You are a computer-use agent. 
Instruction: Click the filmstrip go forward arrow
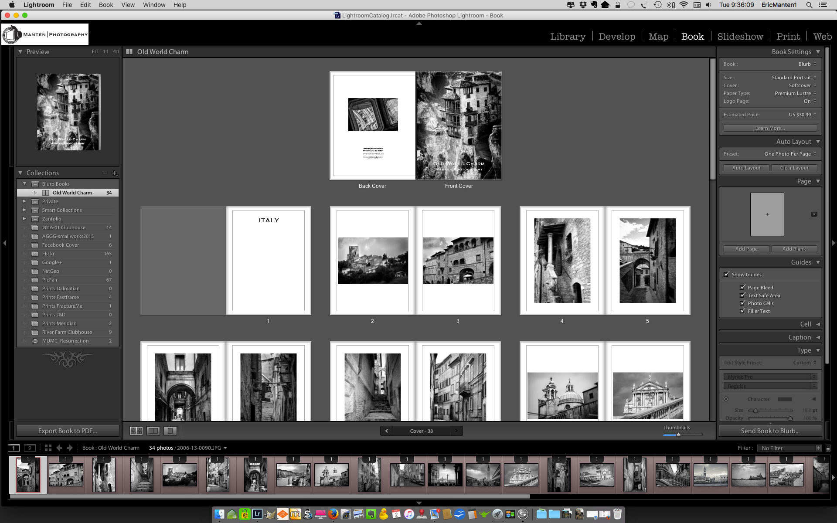click(70, 448)
